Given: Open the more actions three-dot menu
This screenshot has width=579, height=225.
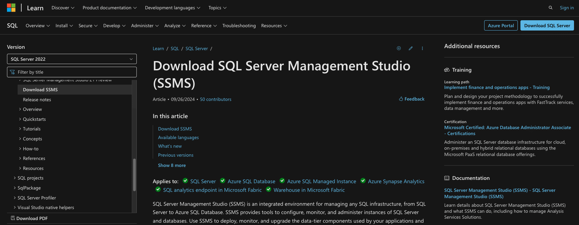Looking at the screenshot, I should 422,48.
